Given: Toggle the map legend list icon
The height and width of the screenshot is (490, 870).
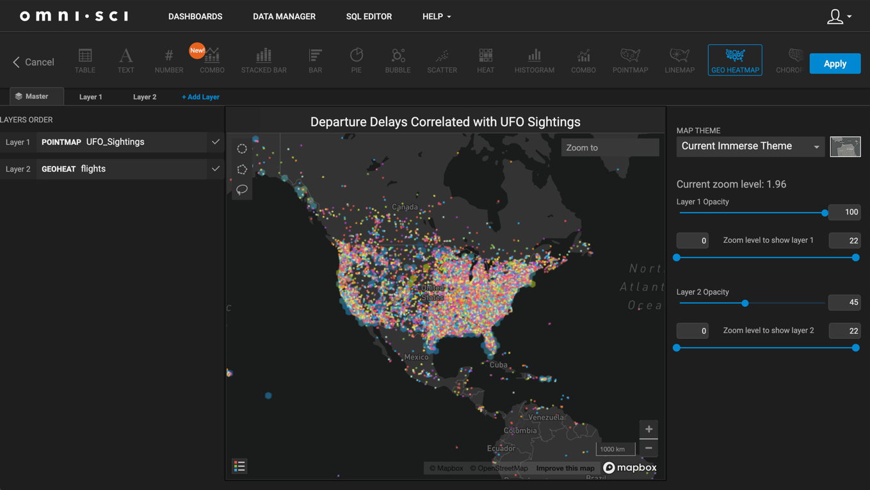Looking at the screenshot, I should (x=239, y=466).
